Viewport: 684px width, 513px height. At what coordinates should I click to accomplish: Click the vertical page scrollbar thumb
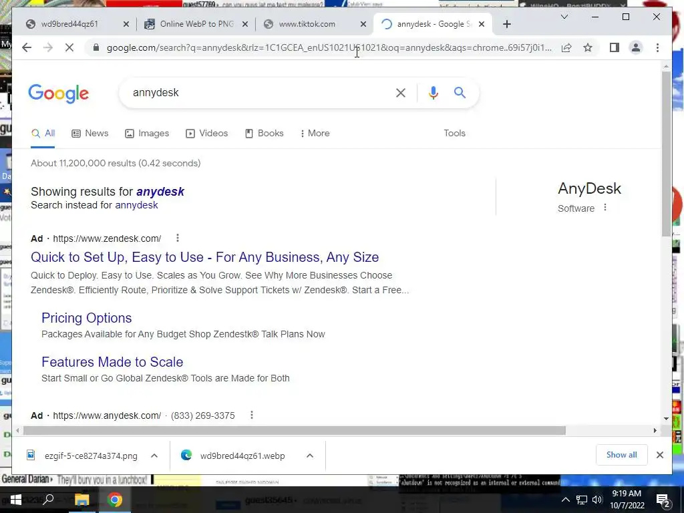pyautogui.click(x=666, y=154)
